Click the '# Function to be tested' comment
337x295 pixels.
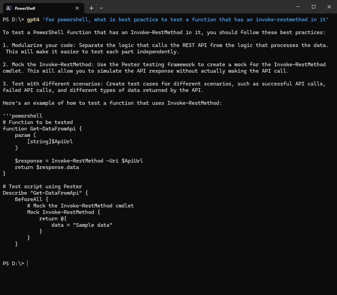[38, 122]
